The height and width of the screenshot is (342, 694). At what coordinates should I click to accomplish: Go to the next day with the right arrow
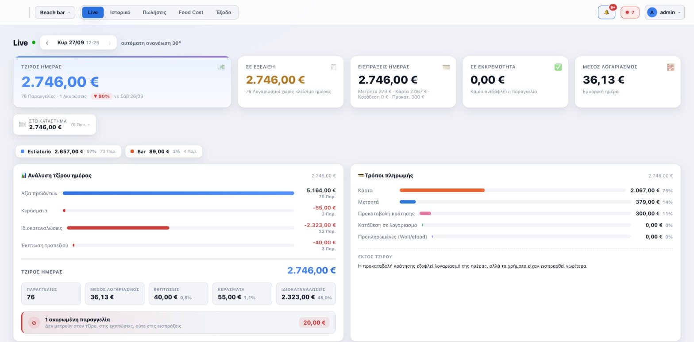point(110,42)
